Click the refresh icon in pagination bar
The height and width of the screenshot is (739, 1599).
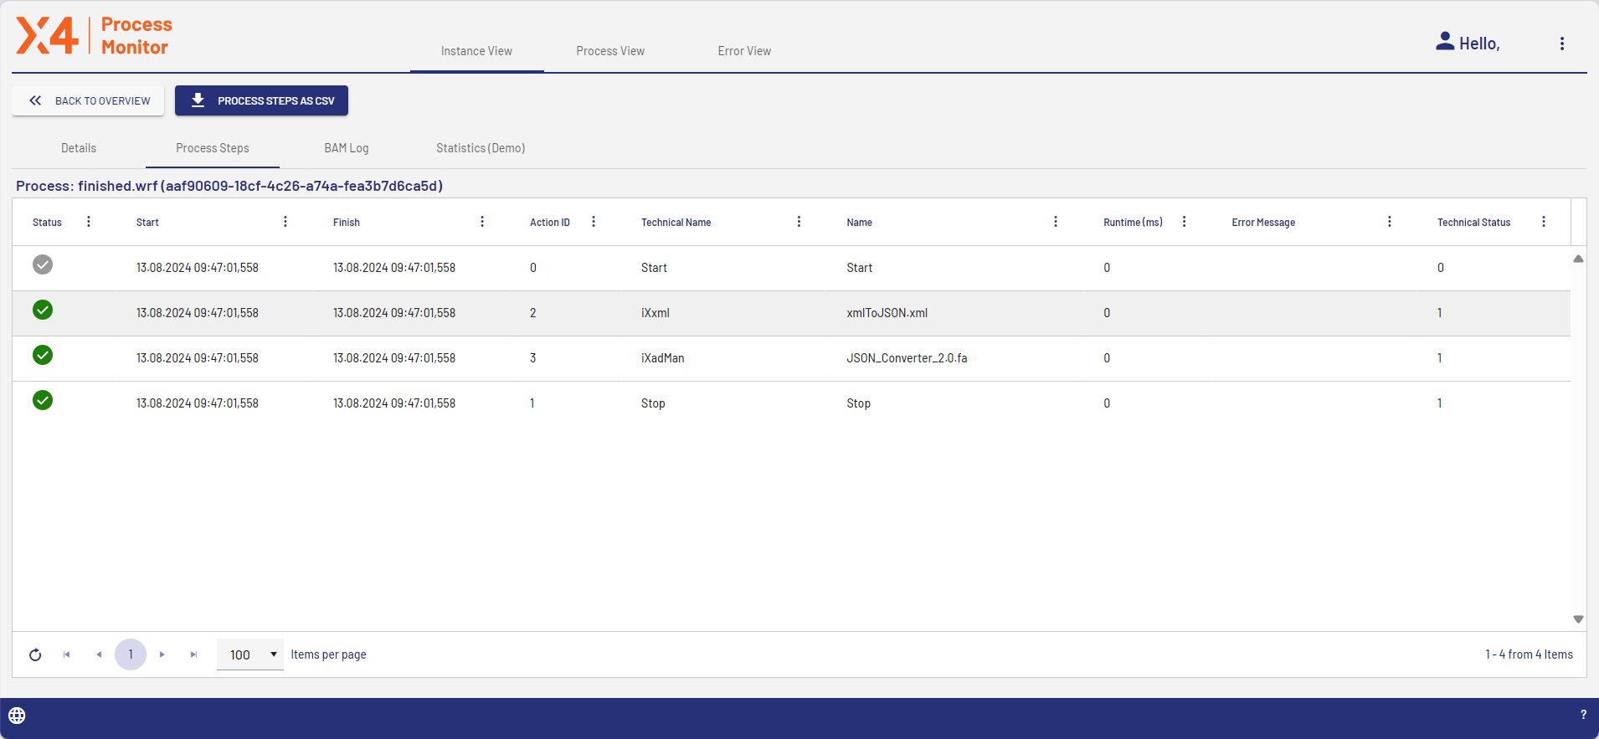35,654
